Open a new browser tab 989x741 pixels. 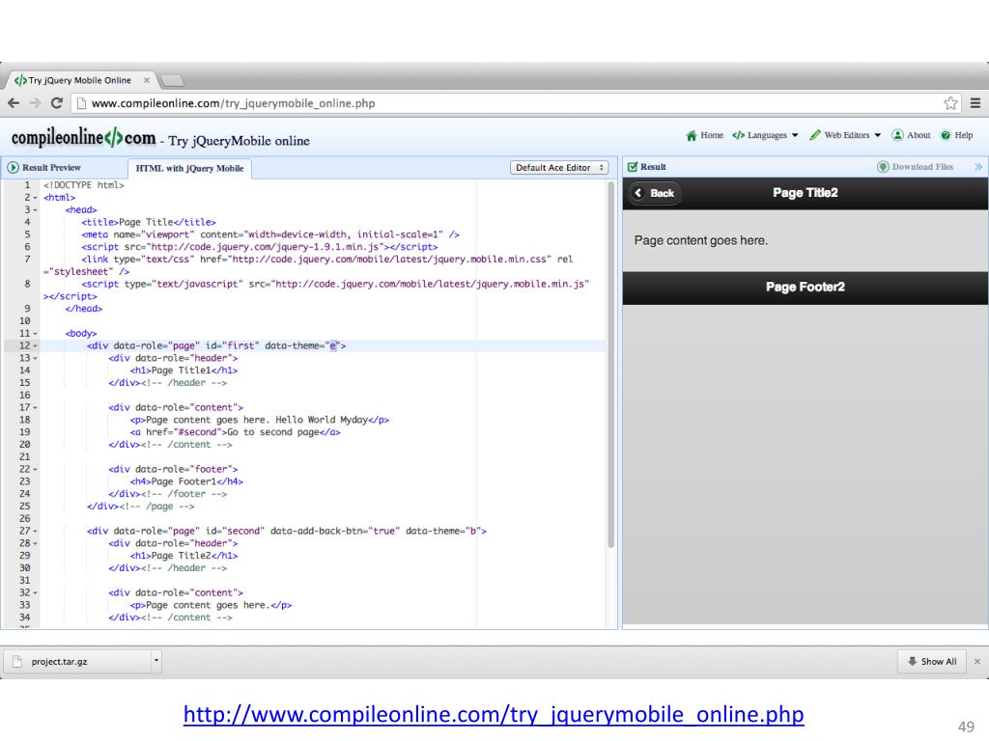172,81
